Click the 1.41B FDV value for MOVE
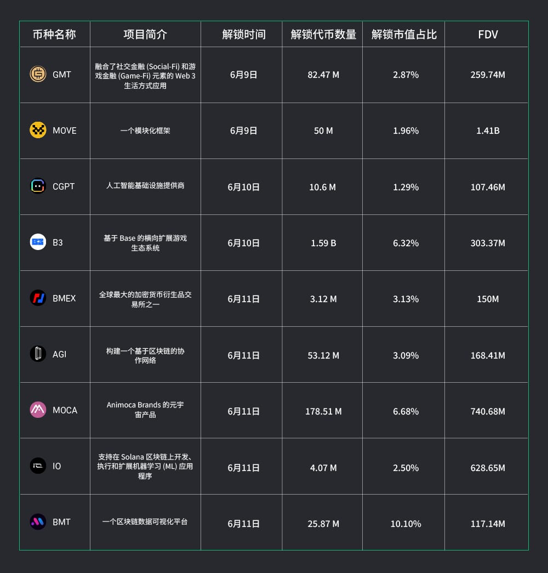 [x=488, y=131]
